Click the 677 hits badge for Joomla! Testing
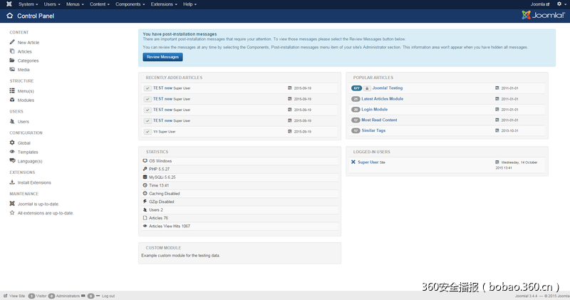Screen dimensions: 570x300 (x=357, y=88)
